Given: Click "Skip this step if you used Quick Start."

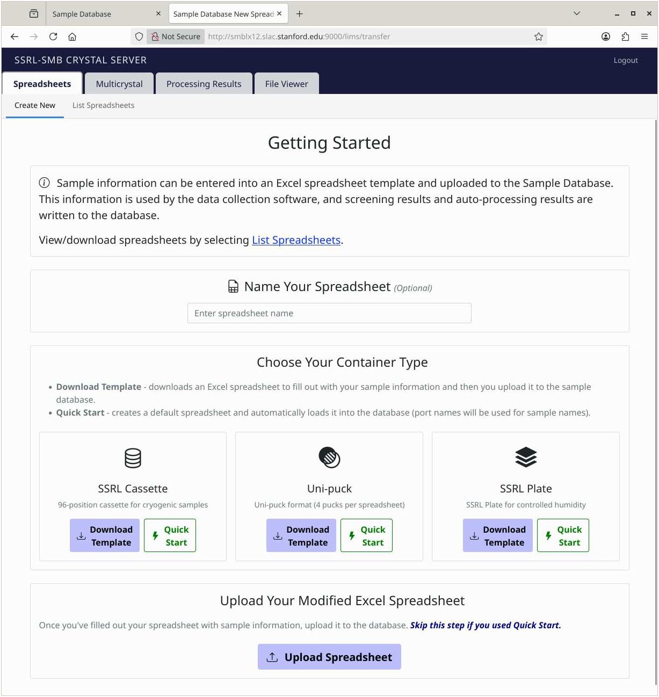Looking at the screenshot, I should (x=486, y=625).
